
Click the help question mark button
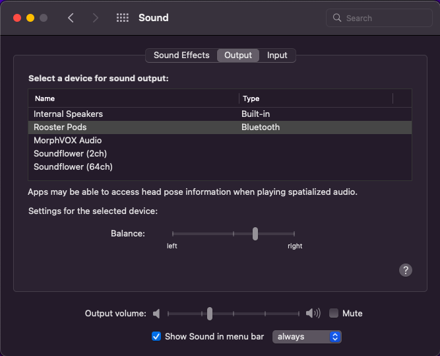point(406,269)
